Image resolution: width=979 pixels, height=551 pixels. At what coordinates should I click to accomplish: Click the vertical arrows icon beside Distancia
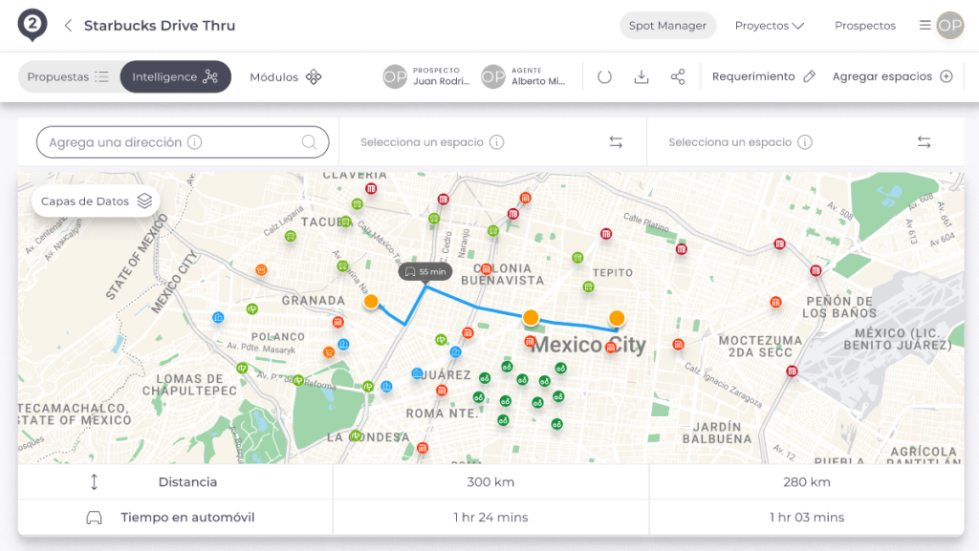95,482
